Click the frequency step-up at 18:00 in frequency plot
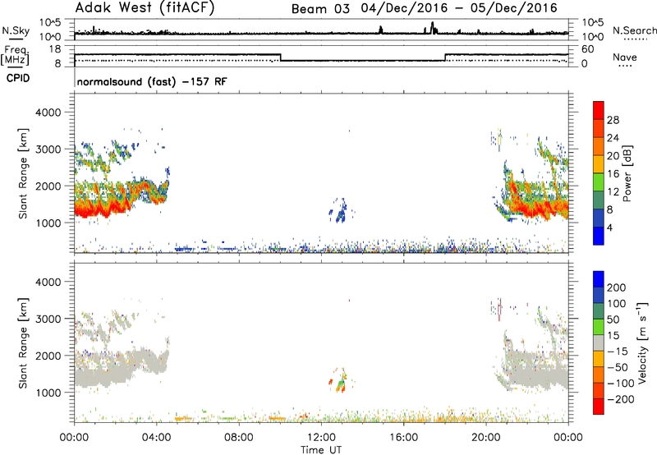This screenshot has width=657, height=455. click(x=445, y=57)
